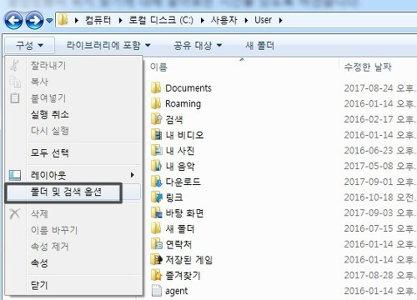
Task: Expand the arrow before 컴퓨터 in the address bar
Action: (x=77, y=20)
